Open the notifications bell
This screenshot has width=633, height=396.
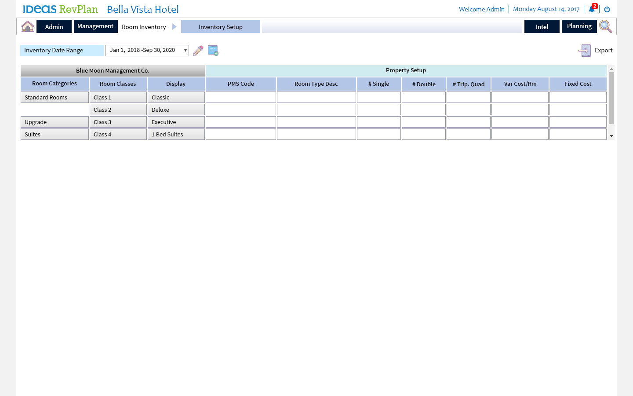click(x=592, y=9)
